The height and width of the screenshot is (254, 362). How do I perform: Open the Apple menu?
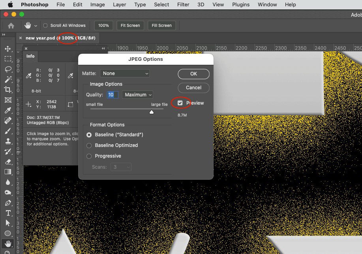[10, 5]
